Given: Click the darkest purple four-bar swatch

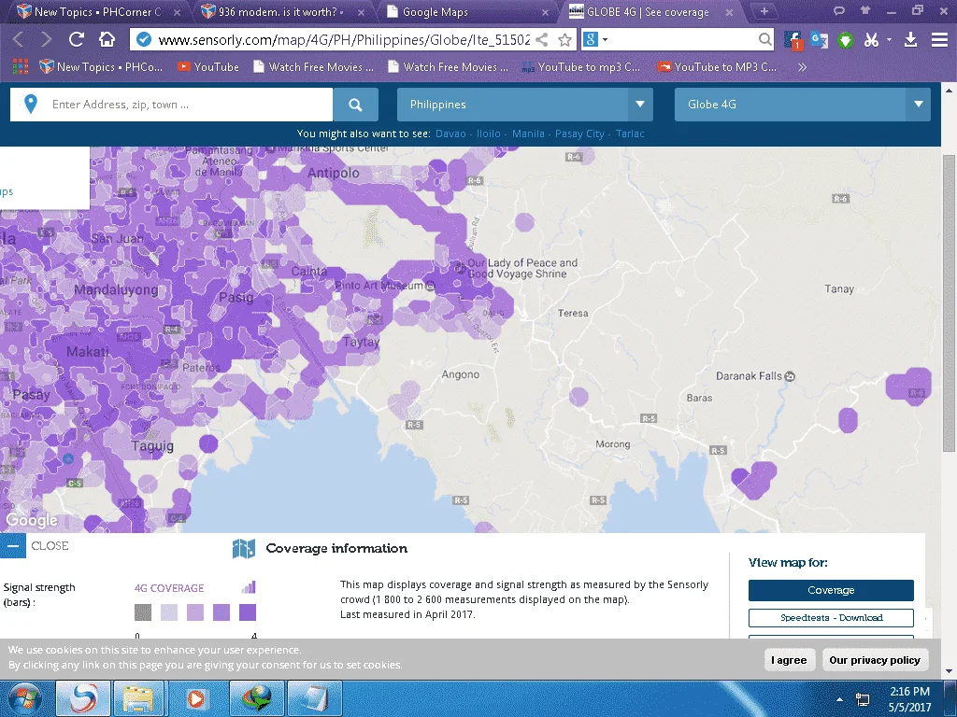Looking at the screenshot, I should point(247,612).
